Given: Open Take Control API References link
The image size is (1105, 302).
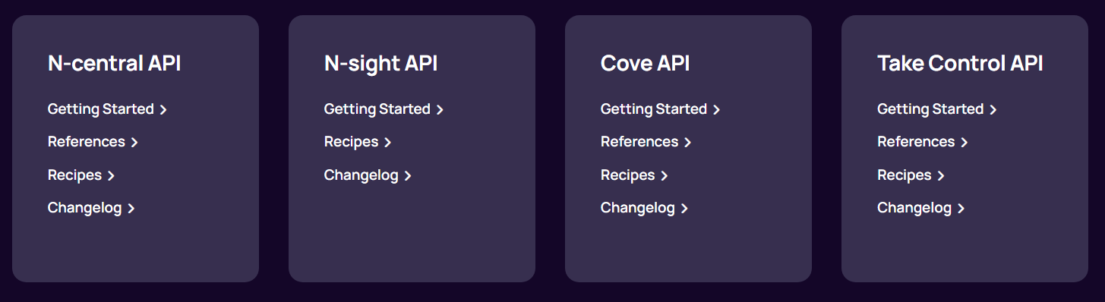Looking at the screenshot, I should 922,142.
